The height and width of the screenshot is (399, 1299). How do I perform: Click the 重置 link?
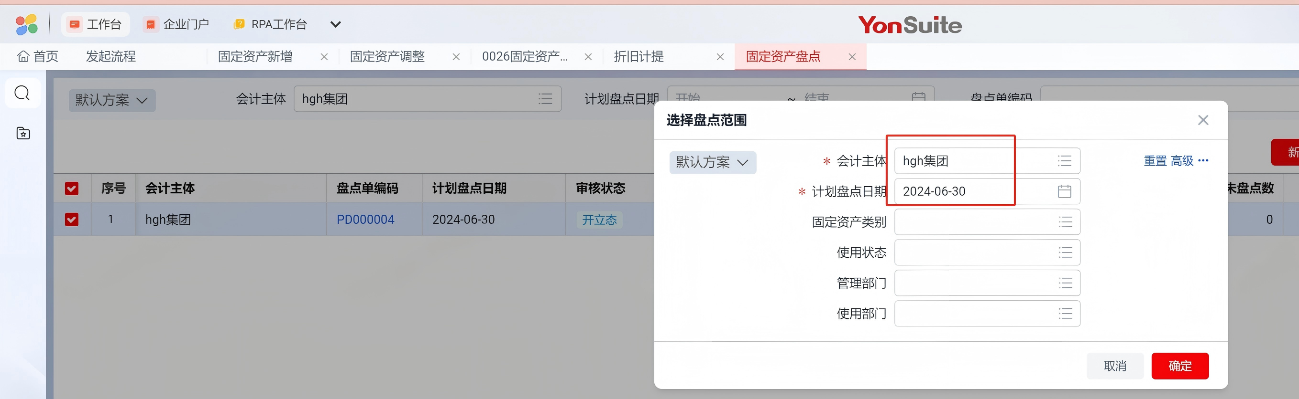(1156, 161)
